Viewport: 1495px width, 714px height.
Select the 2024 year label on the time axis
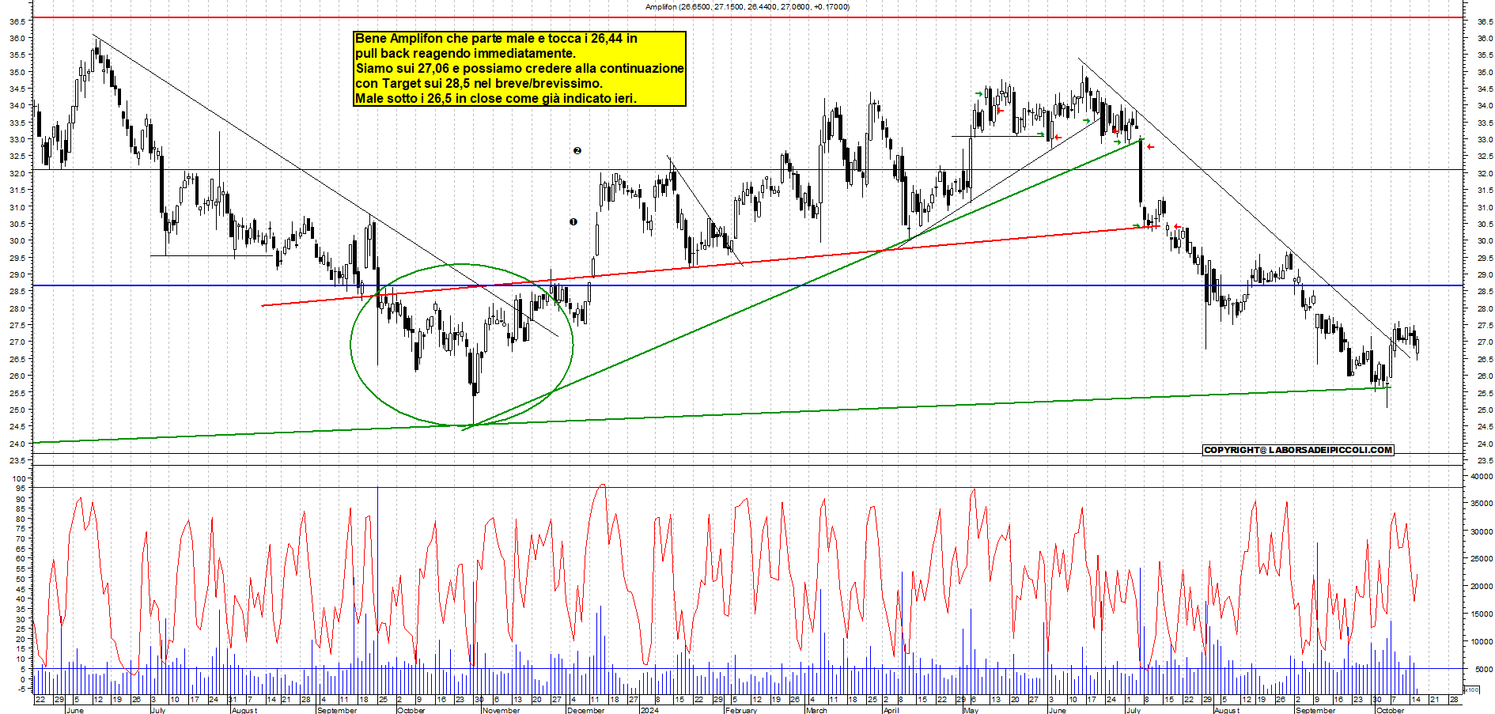pos(649,710)
